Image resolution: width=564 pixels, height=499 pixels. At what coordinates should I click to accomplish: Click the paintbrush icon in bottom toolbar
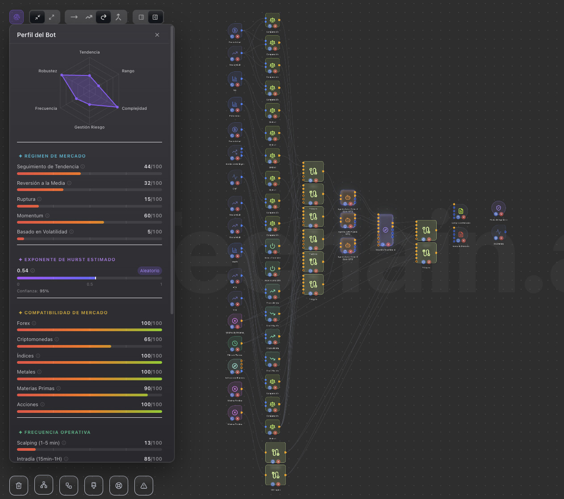click(94, 486)
